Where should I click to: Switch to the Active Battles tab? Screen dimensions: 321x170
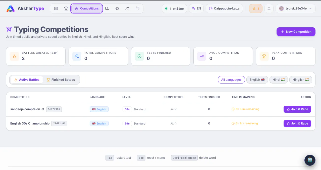[27, 80]
